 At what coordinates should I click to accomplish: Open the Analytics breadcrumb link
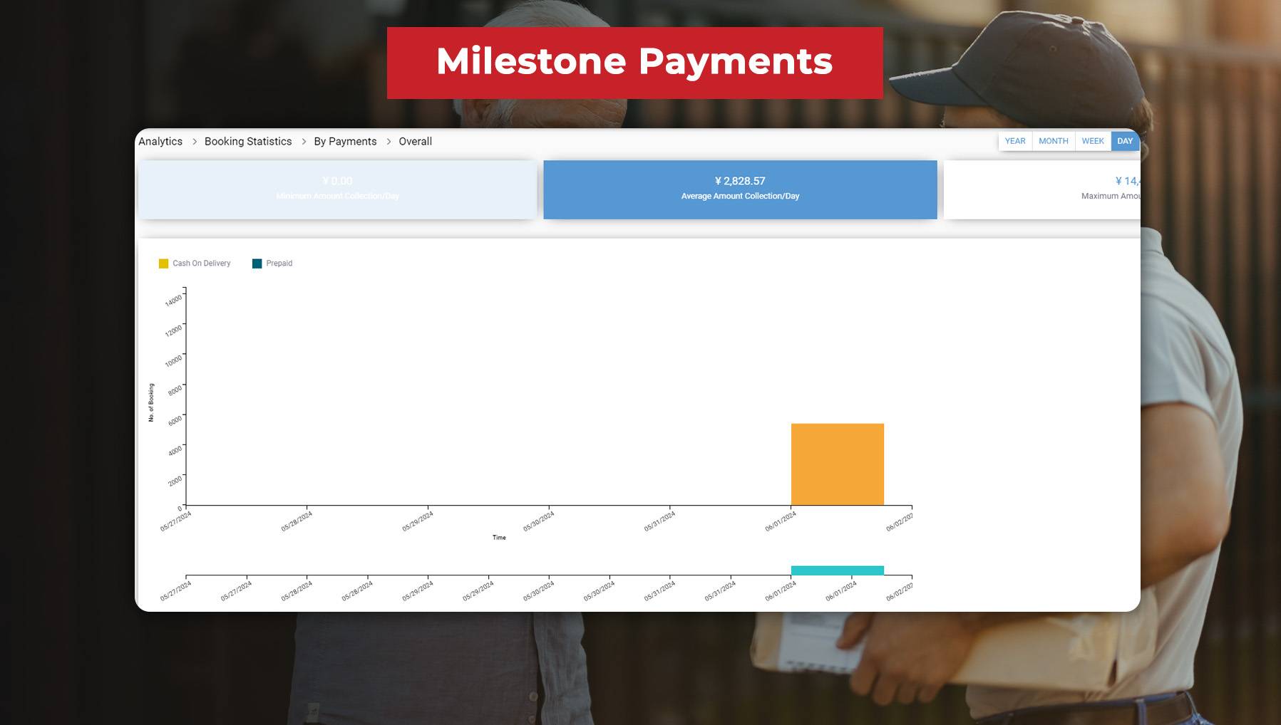point(160,141)
